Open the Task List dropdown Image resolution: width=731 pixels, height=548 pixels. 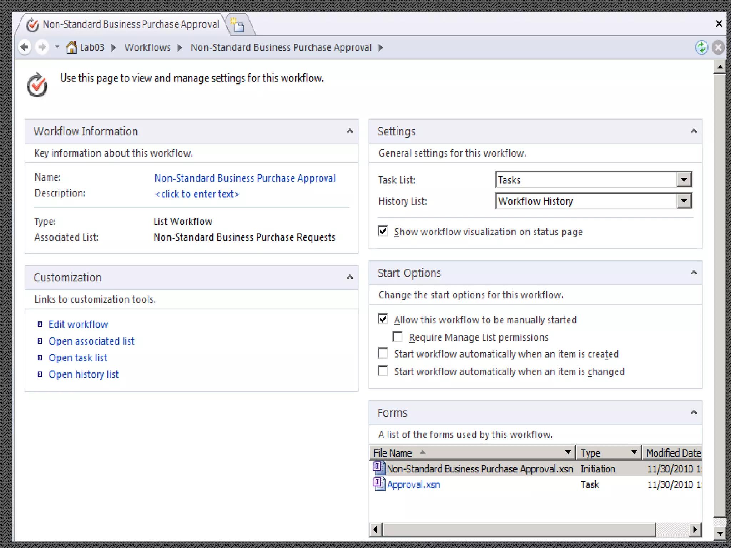pos(684,179)
